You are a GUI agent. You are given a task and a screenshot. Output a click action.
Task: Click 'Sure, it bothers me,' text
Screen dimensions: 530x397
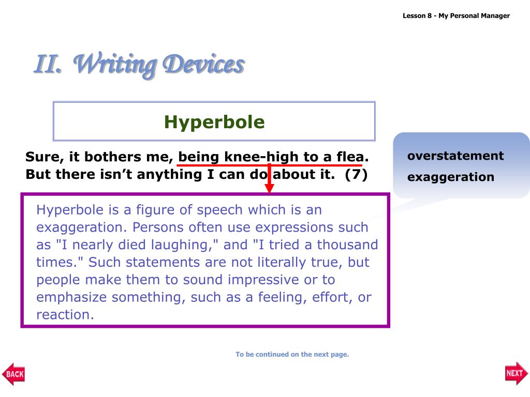tap(99, 157)
